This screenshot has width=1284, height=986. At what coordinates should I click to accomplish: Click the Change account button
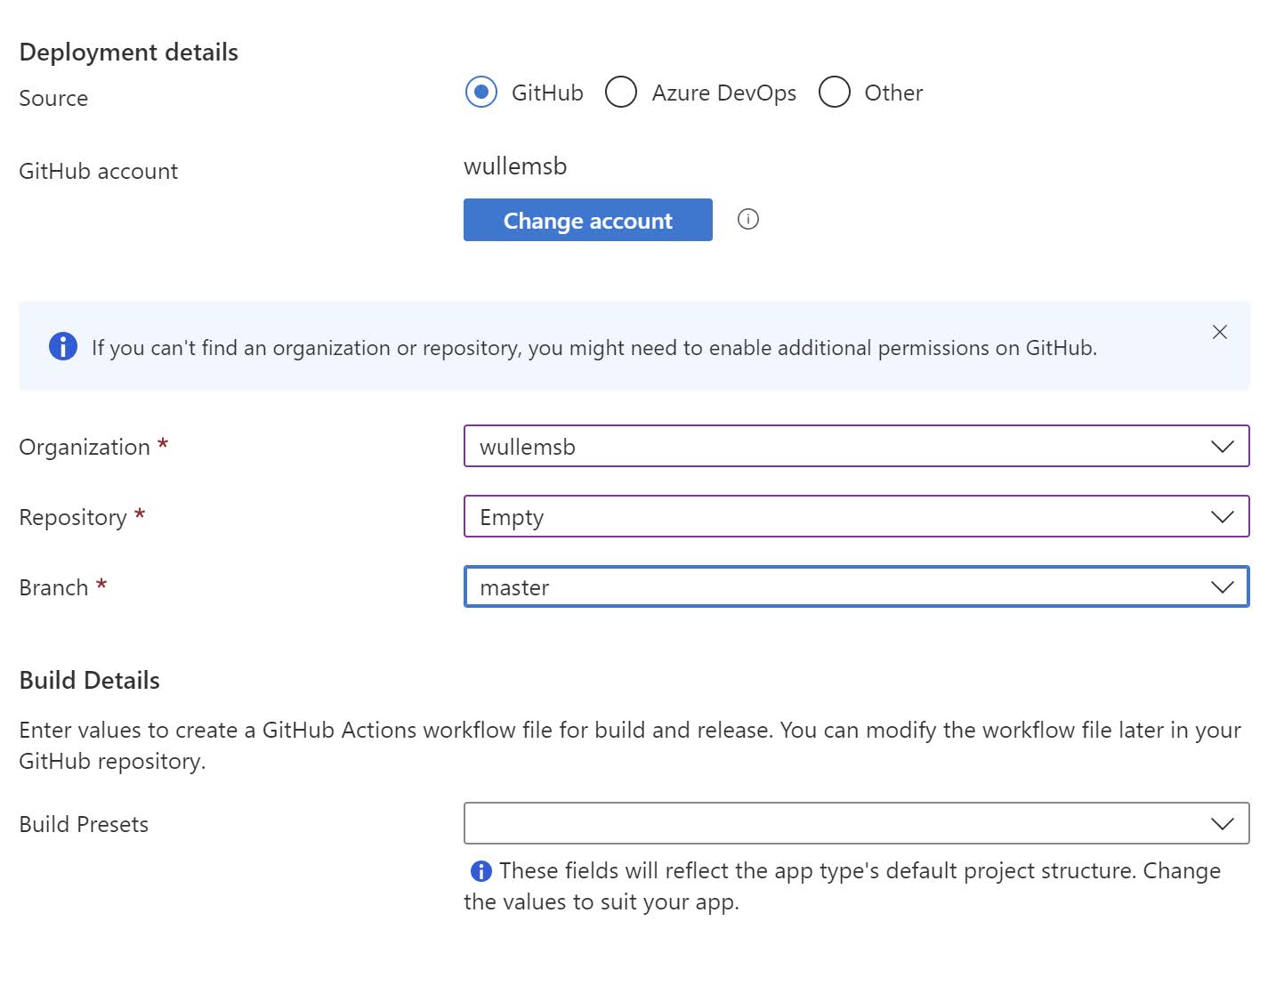pos(587,220)
